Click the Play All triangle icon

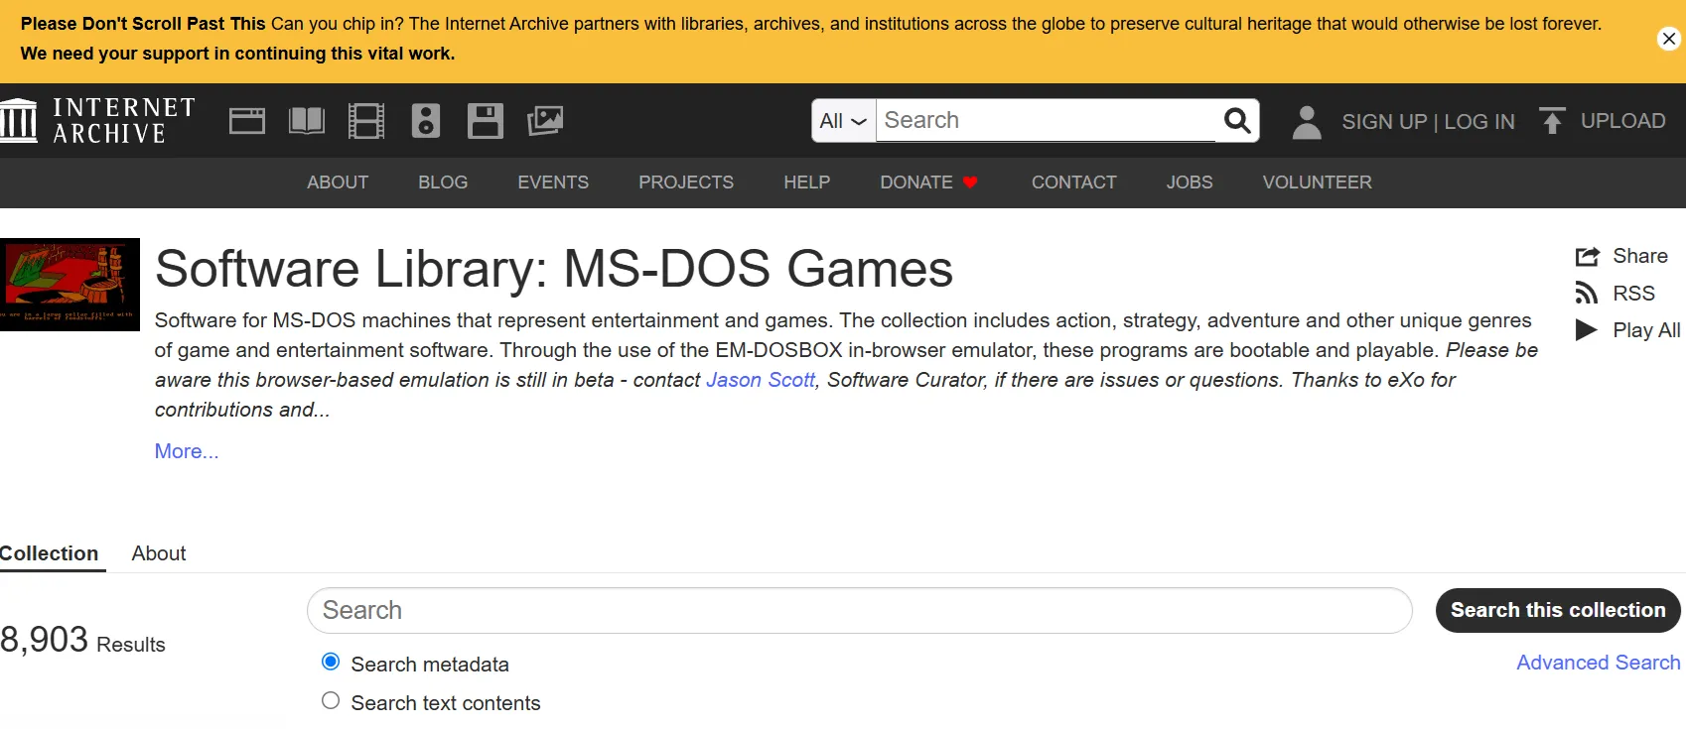pos(1587,330)
